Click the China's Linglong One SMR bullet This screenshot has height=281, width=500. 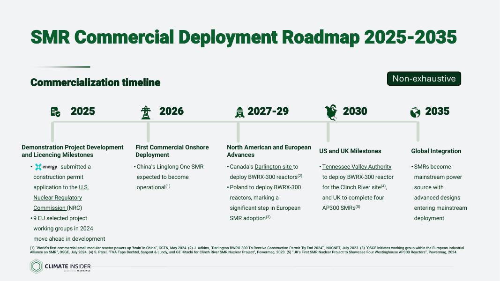169,177
